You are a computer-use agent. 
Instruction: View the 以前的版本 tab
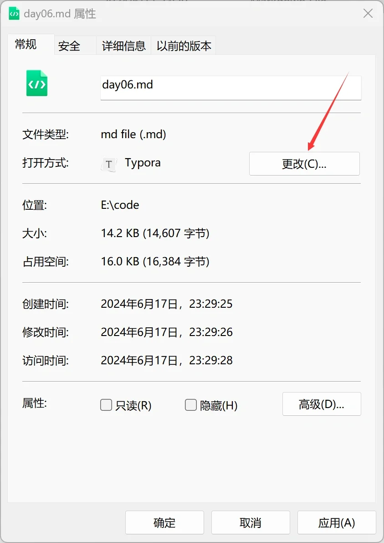pos(184,45)
